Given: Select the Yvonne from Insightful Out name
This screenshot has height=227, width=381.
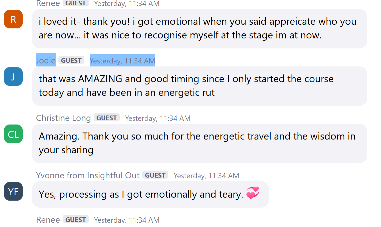Looking at the screenshot, I should 88,175.
